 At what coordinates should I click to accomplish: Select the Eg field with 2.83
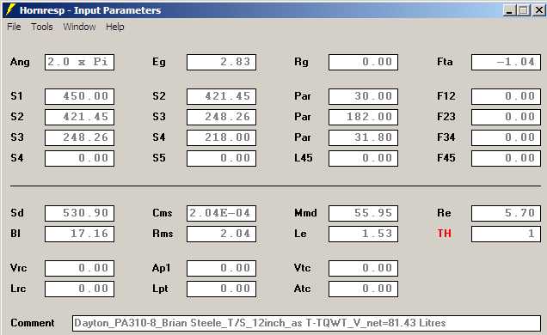[222, 63]
